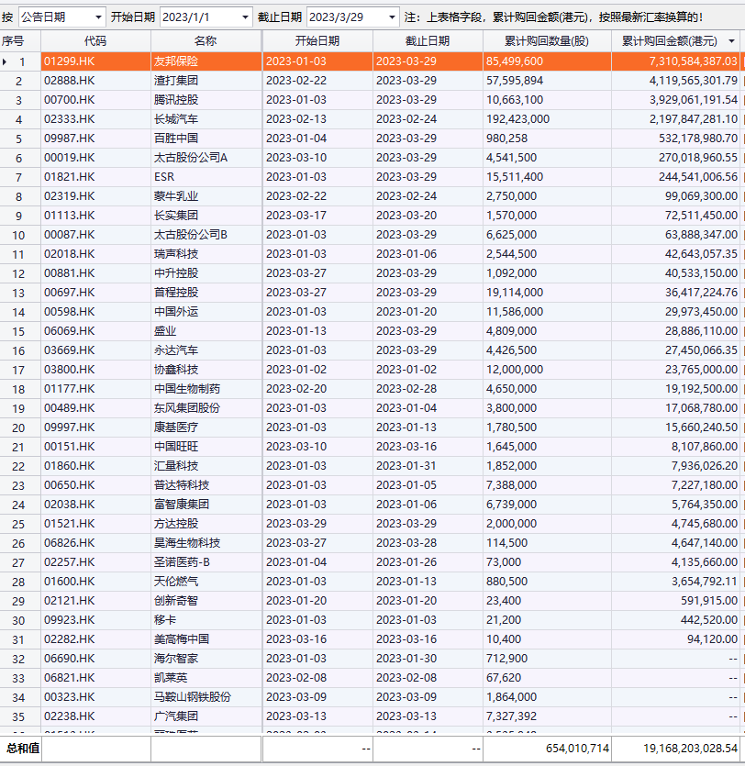Click the amount 94,120.00

pos(712,639)
